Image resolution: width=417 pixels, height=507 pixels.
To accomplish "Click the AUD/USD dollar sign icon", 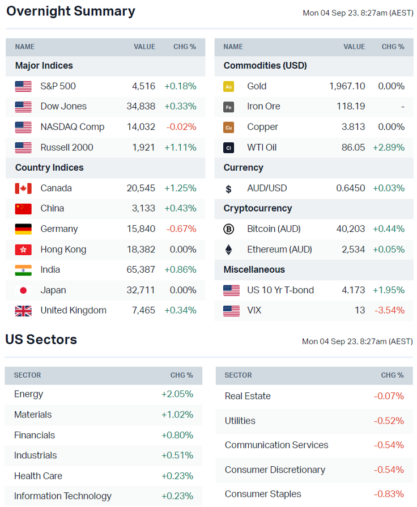I will pos(229,188).
